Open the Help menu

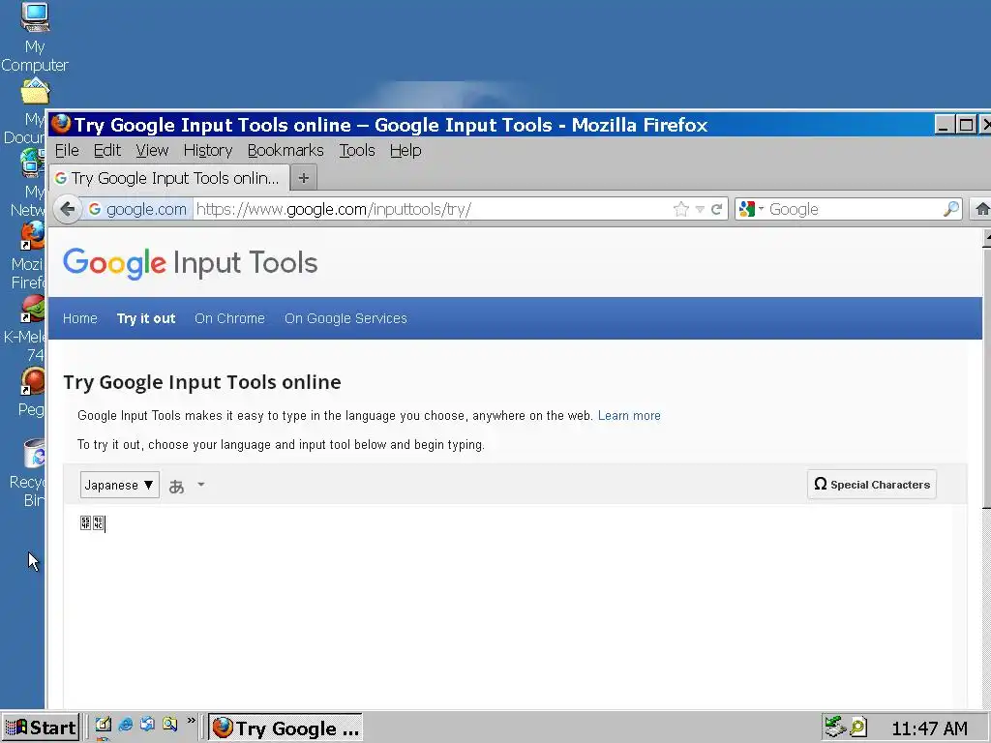click(405, 150)
